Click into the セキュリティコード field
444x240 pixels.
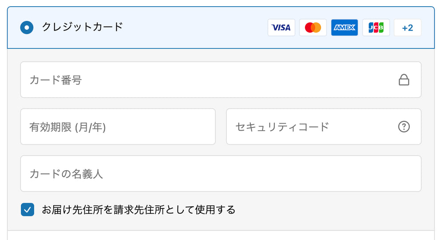tap(346, 127)
